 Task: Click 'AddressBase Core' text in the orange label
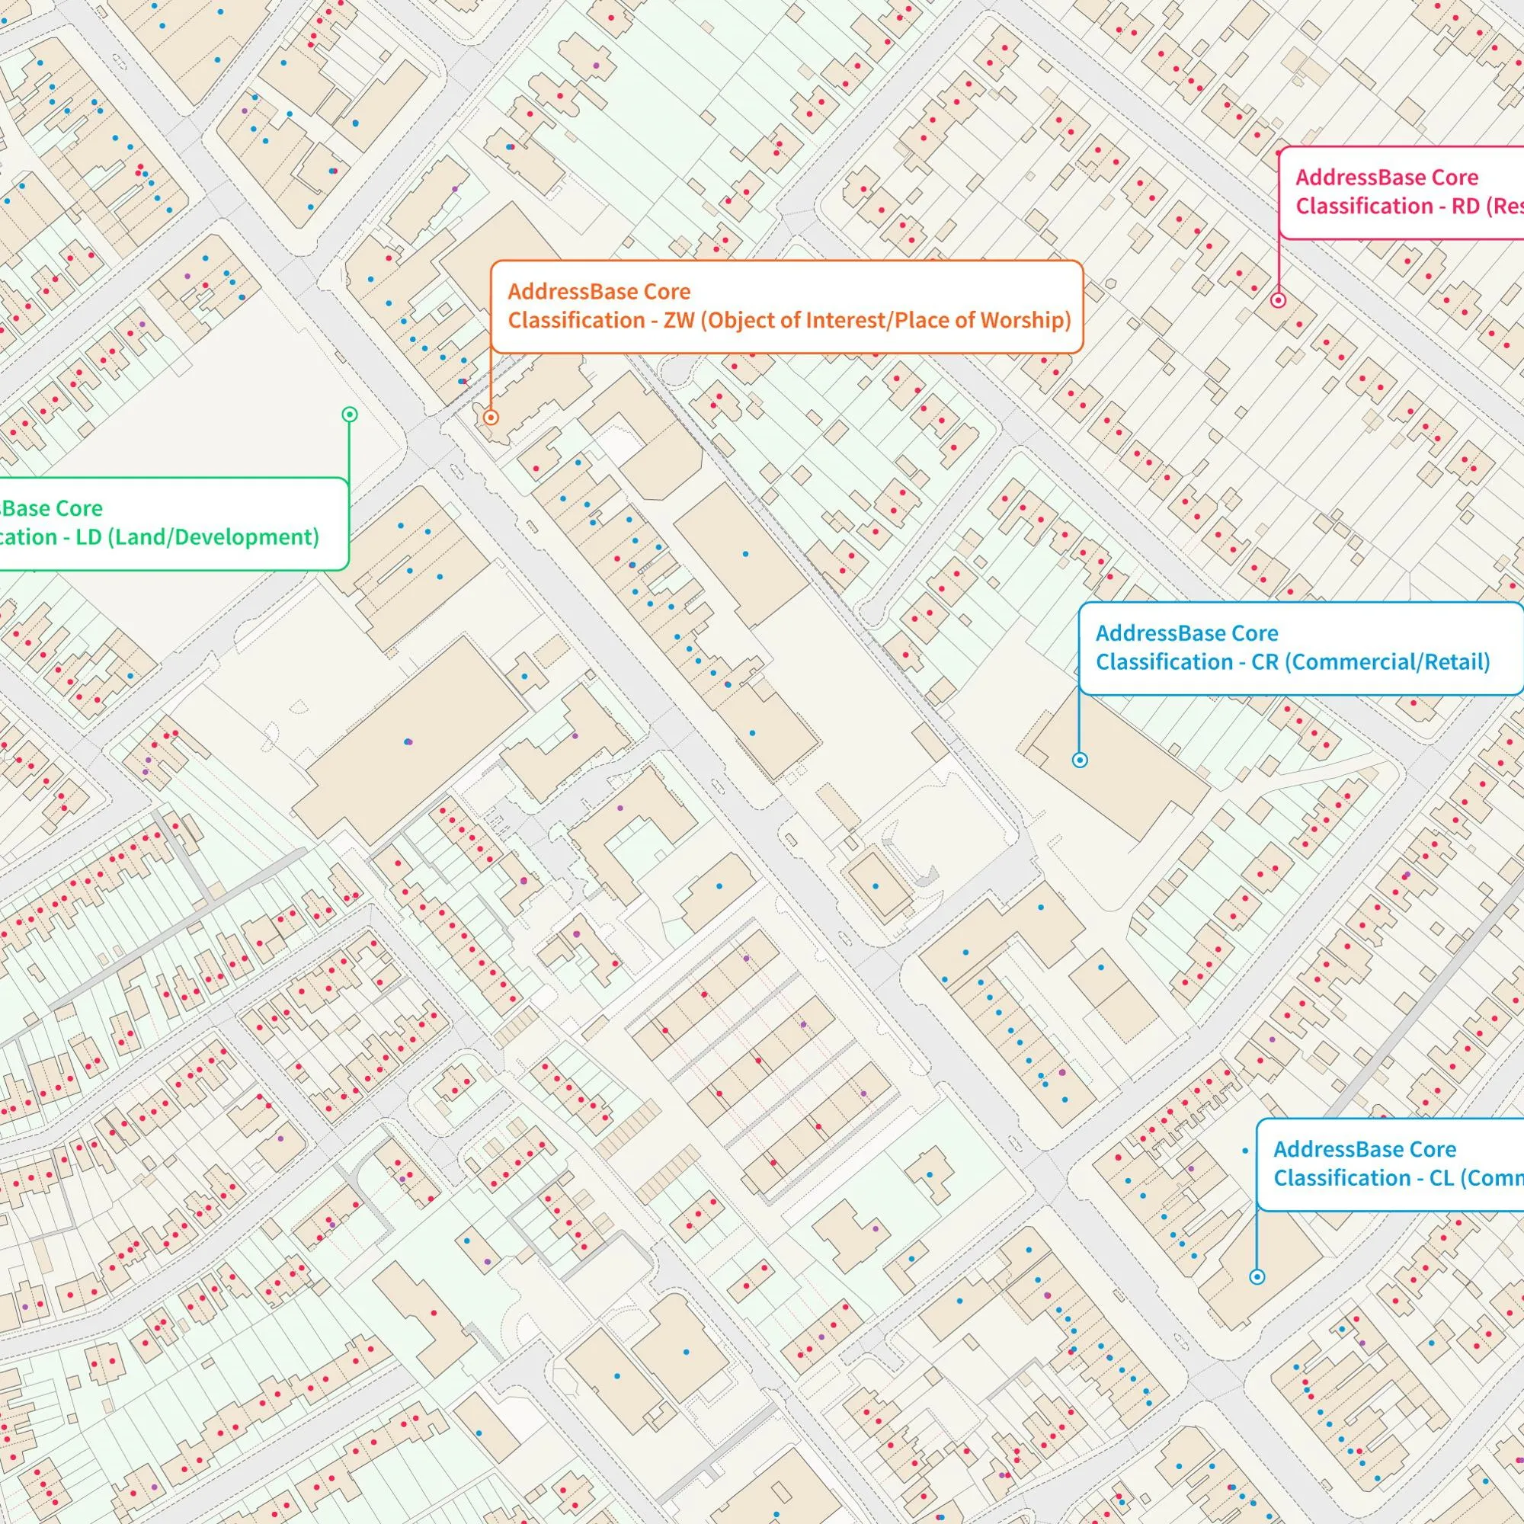coord(599,292)
